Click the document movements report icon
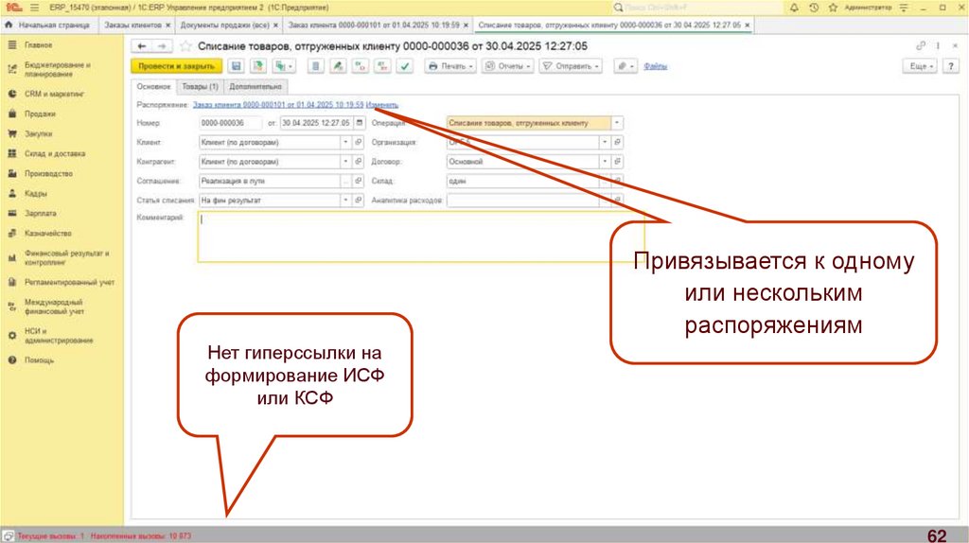The width and height of the screenshot is (969, 543). coord(316,66)
